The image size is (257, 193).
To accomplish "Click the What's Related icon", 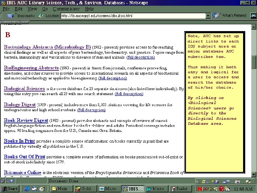I will pyautogui.click(x=216, y=16).
